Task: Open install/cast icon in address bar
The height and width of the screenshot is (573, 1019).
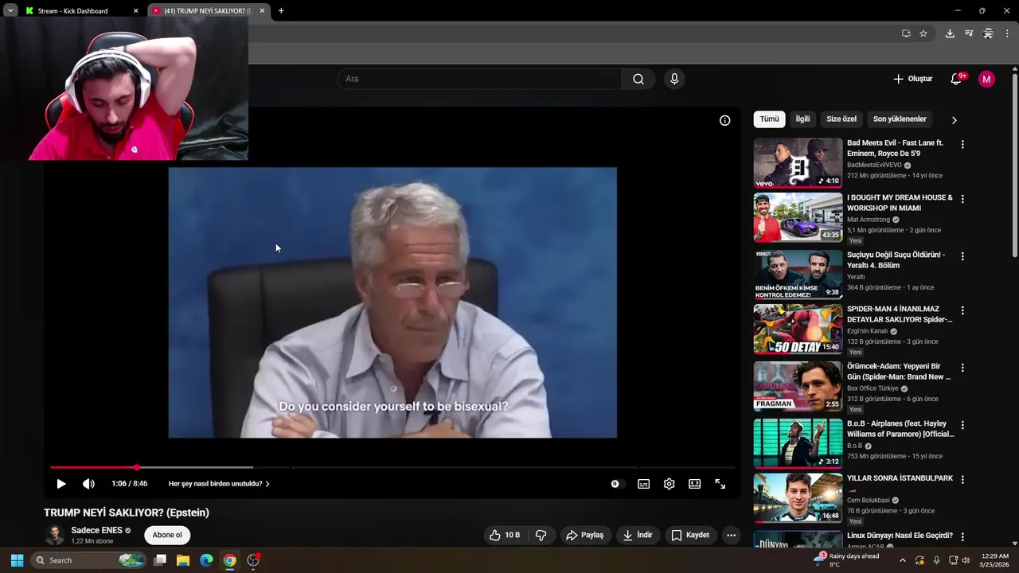Action: pos(906,33)
